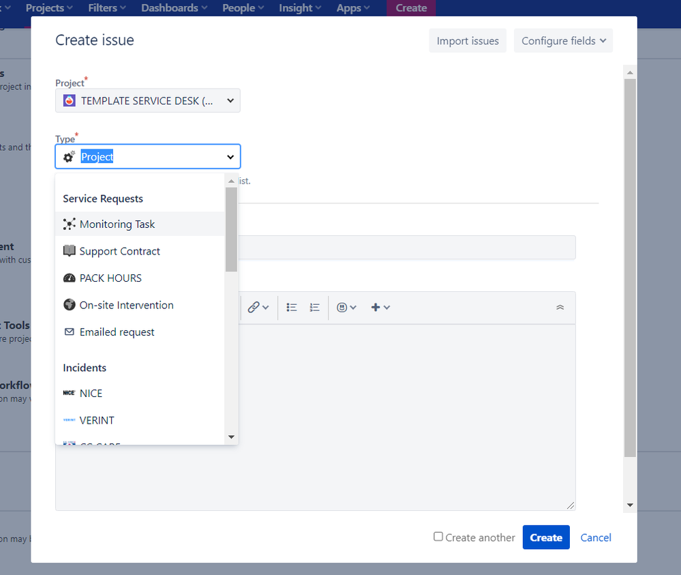Cancel the Create issue dialog
681x575 pixels.
(x=595, y=537)
